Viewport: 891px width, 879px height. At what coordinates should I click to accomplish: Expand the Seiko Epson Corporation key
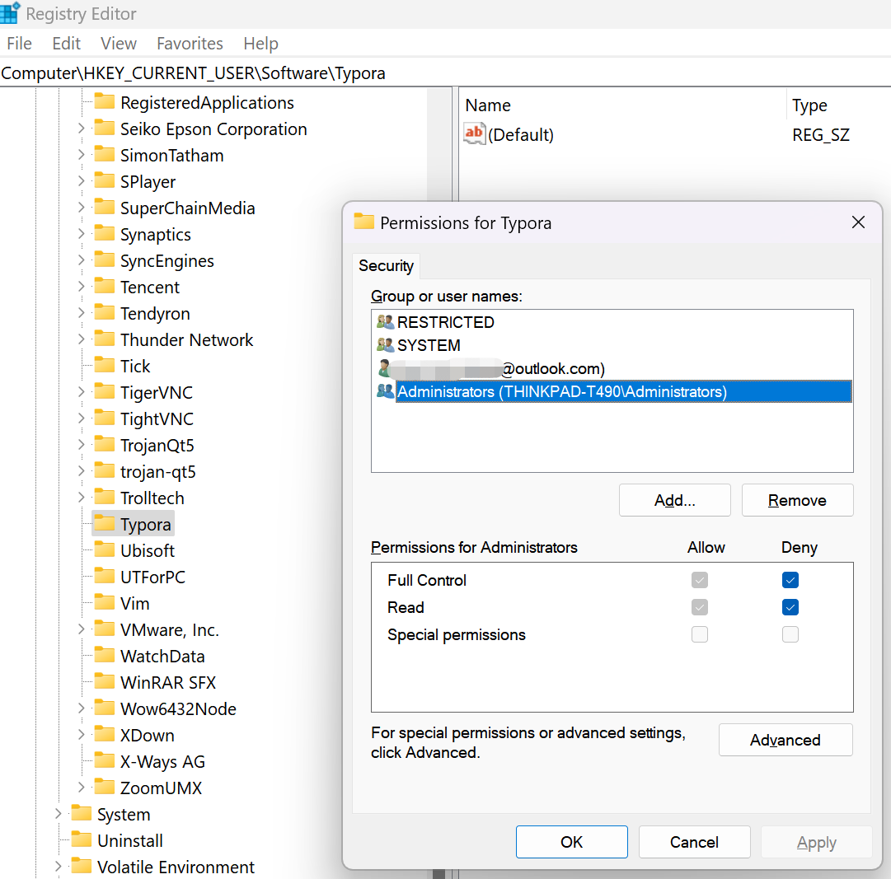click(x=81, y=129)
